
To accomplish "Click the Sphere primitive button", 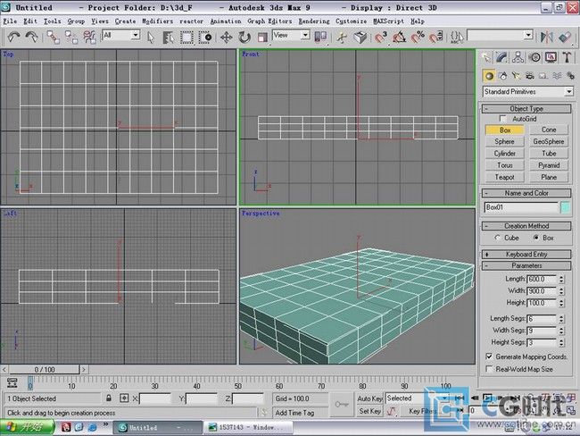I will click(504, 141).
